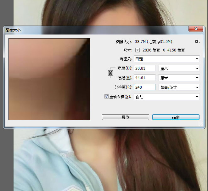Open the height unit 厘米 dropdown
Screen dimensions: 208x191
[179, 78]
